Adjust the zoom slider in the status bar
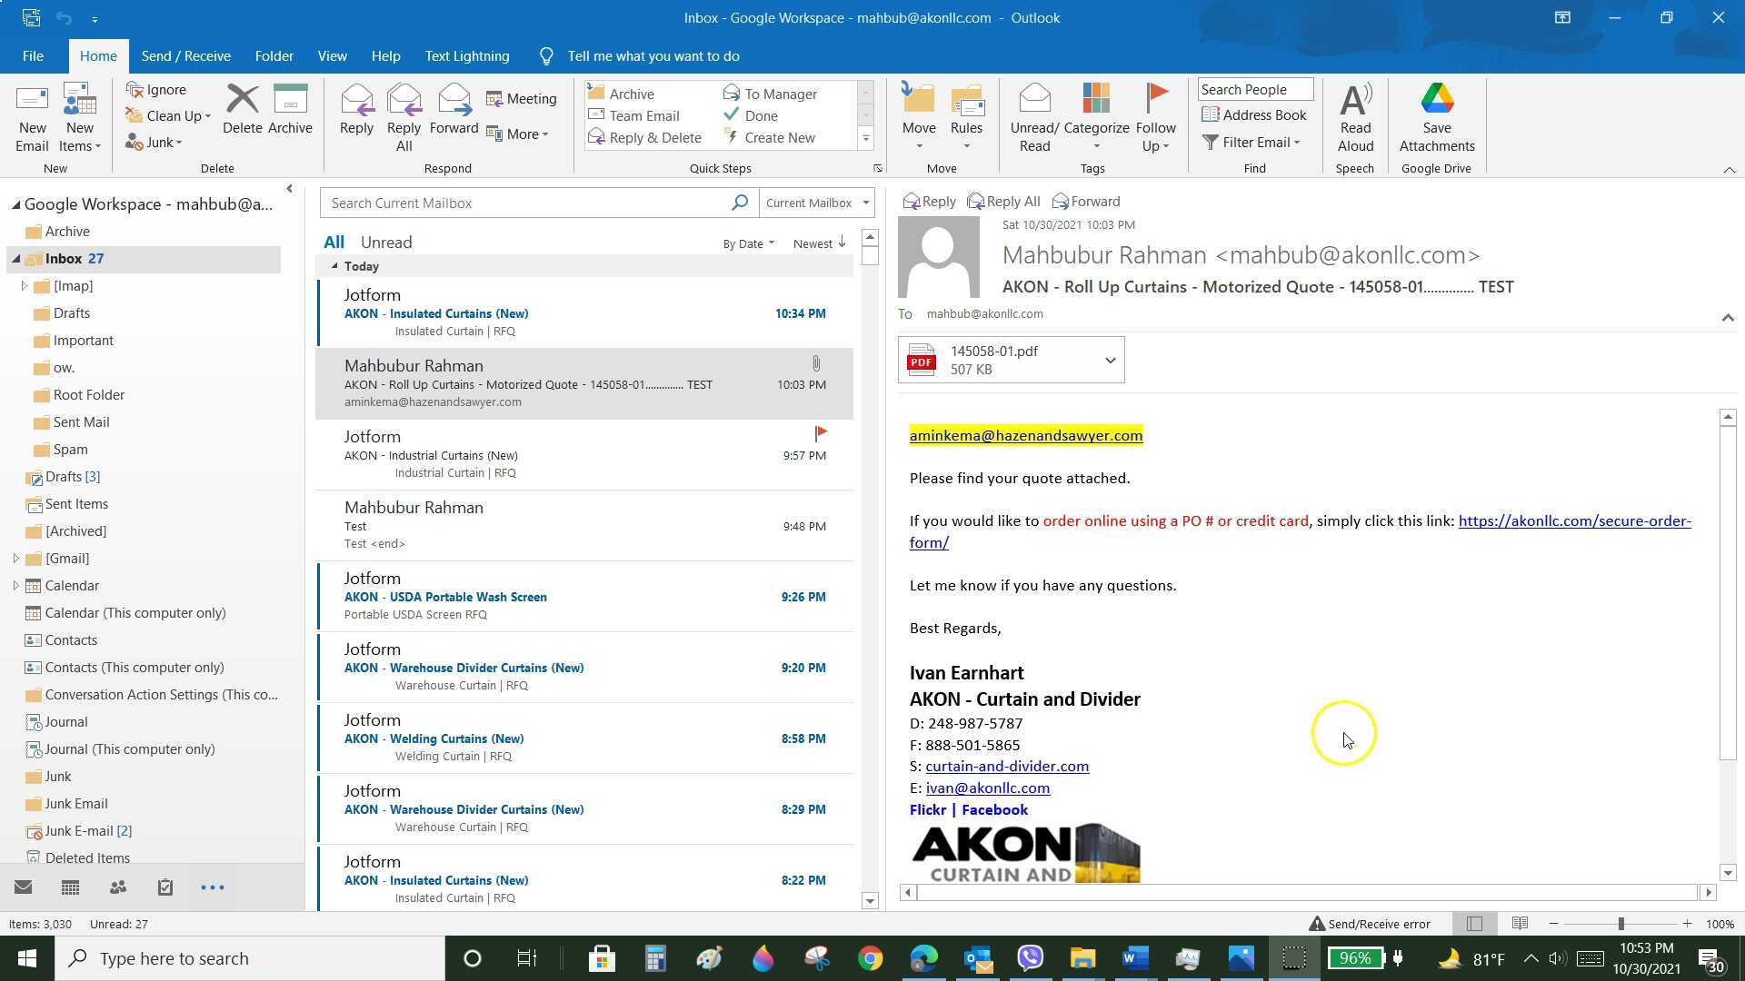Screen dimensions: 1745x981 tap(1622, 924)
